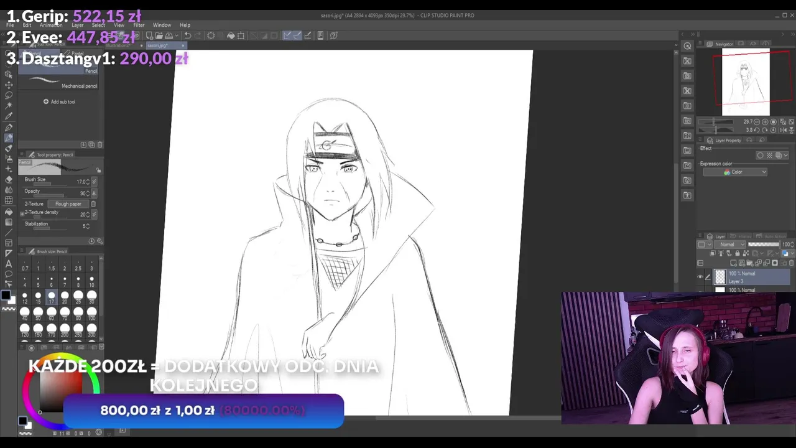Select the Frame border tool
Image resolution: width=796 pixels, height=448 pixels.
coord(9,243)
